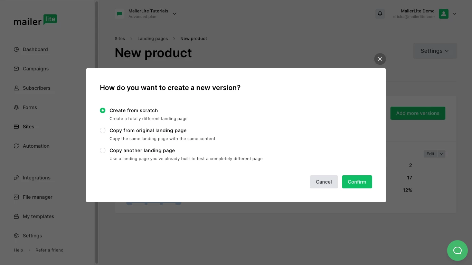Click the Integrations link icon
This screenshot has height=265, width=472.
[x=16, y=178]
